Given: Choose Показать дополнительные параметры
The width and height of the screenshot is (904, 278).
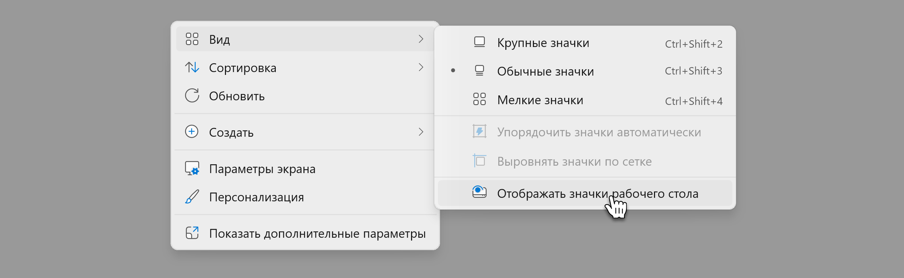Looking at the screenshot, I should (x=305, y=233).
